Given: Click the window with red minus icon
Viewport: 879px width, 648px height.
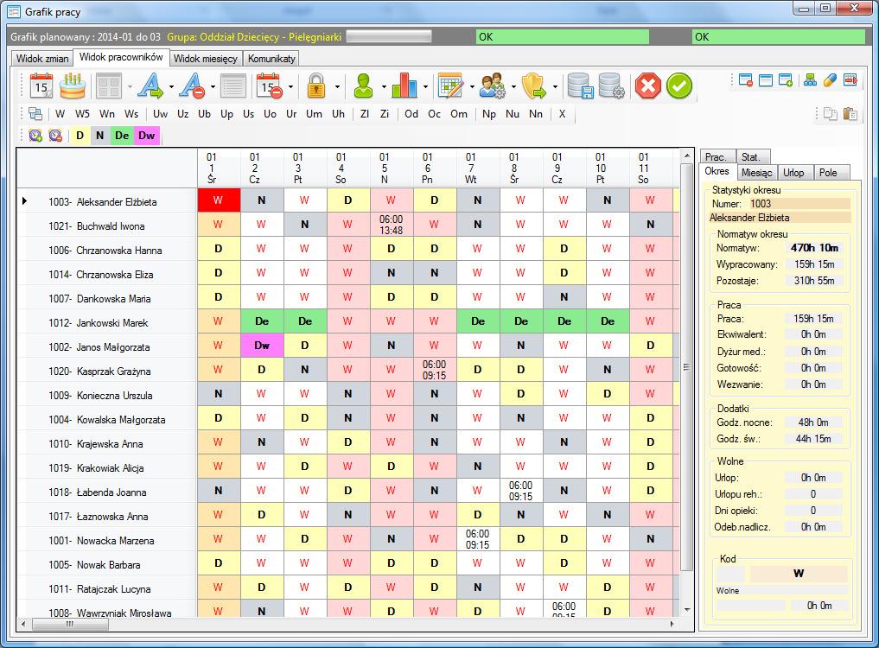Looking at the screenshot, I should 746,80.
